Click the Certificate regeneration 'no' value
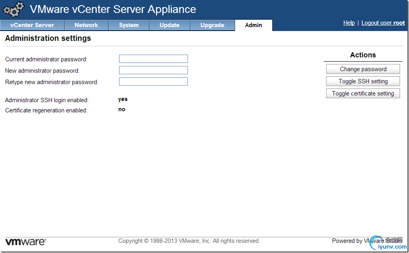Viewport: 409px width, 253px height. coord(122,110)
